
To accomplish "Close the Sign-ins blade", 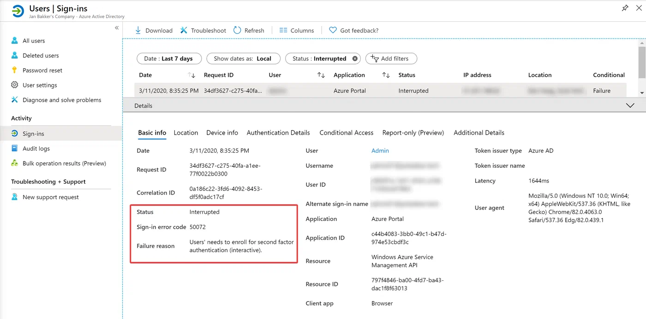I will pos(639,8).
